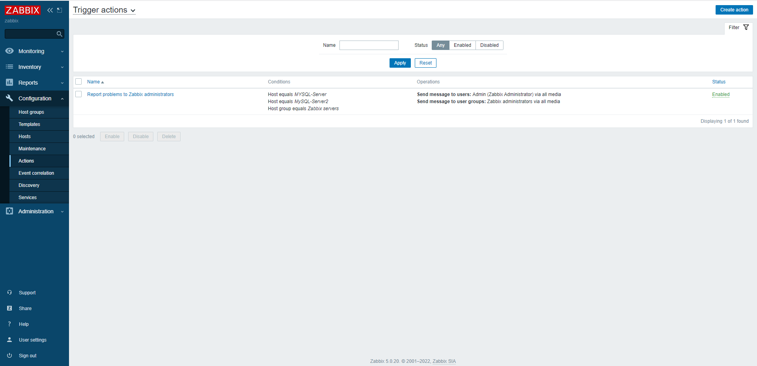757x366 pixels.
Task: Expand the Reports menu chevron
Action: pyautogui.click(x=62, y=83)
